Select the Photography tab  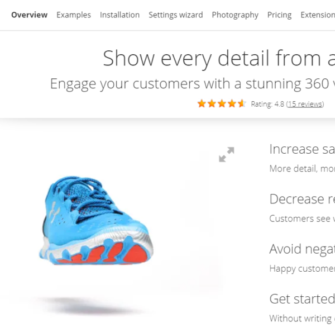tap(235, 15)
